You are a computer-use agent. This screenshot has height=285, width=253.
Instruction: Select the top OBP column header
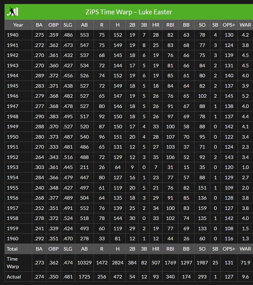(54, 25)
